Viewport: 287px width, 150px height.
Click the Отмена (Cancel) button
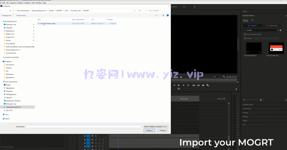163,130
